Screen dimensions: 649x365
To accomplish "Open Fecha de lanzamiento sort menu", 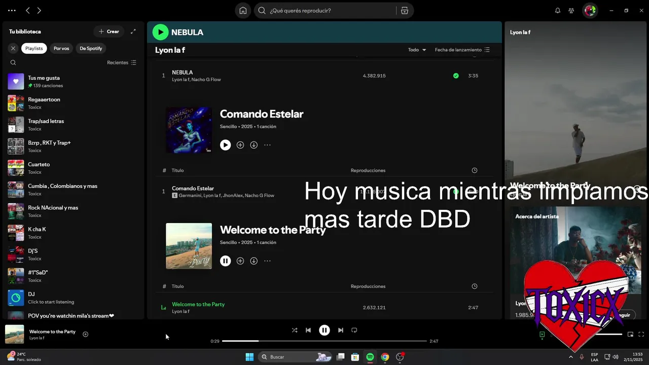I will pyautogui.click(x=462, y=50).
